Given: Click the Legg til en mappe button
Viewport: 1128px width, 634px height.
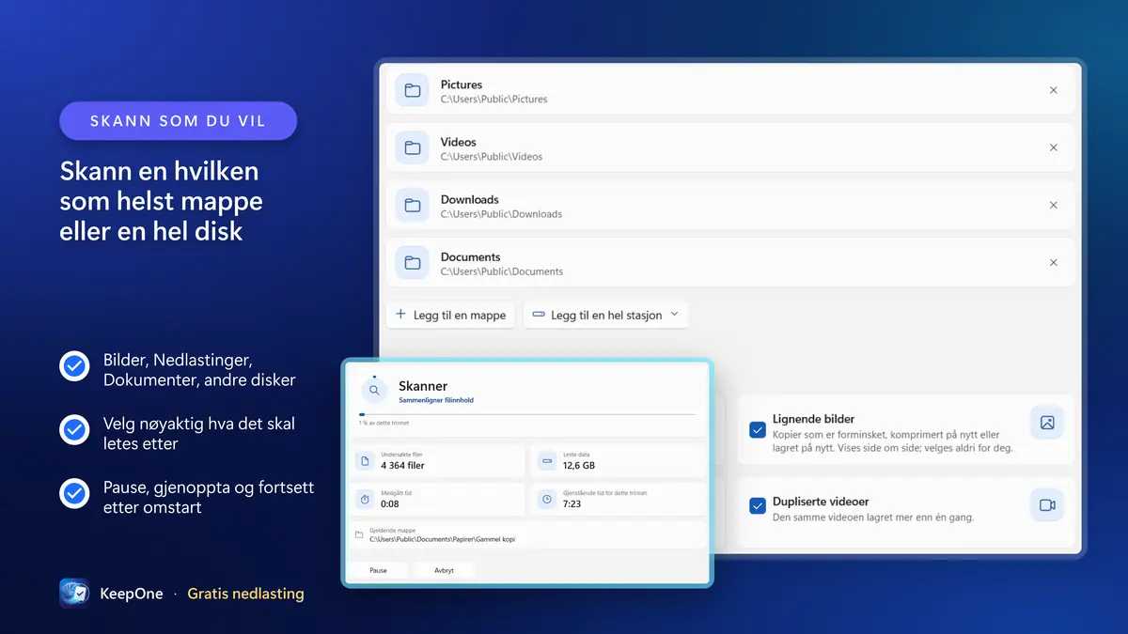Looking at the screenshot, I should (x=451, y=316).
